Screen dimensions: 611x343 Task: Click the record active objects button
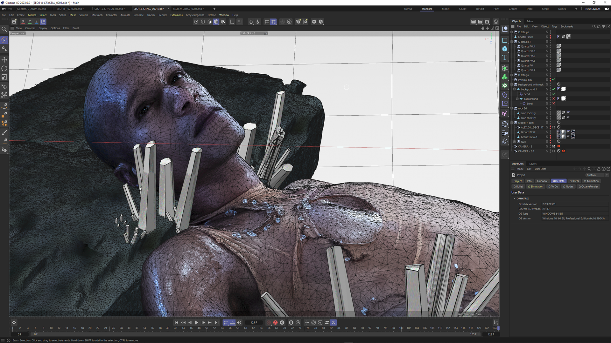coord(269,322)
